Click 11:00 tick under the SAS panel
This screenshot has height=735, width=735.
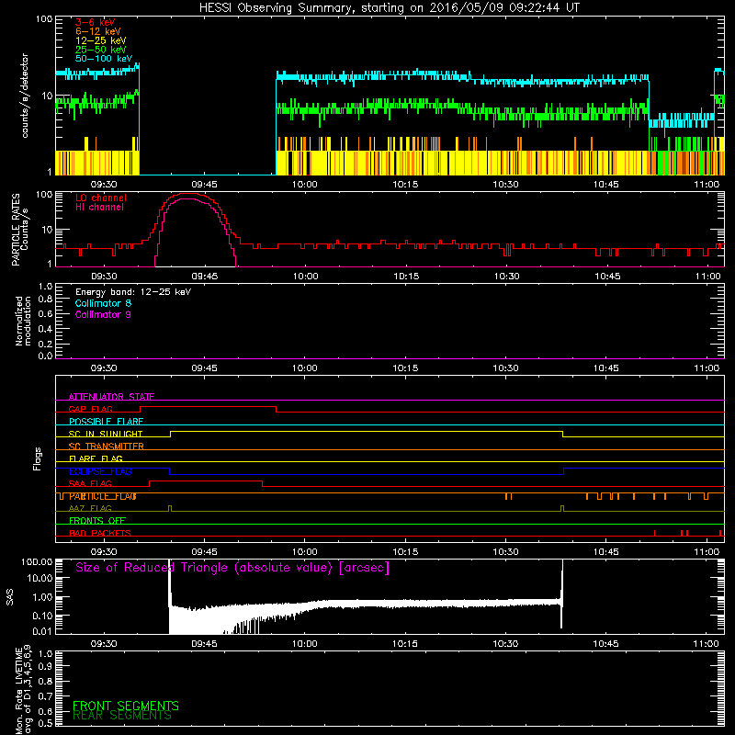coord(707,644)
